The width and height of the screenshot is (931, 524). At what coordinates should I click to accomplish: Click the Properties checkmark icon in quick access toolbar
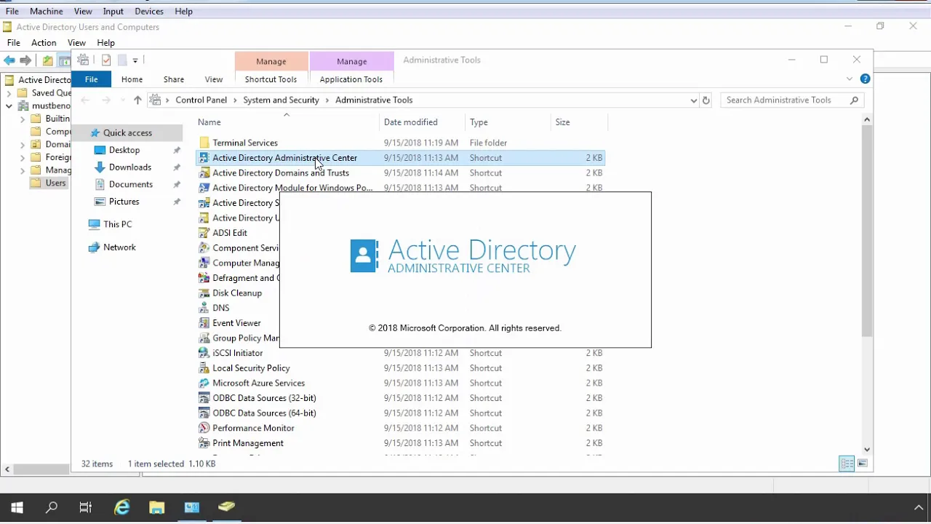pos(106,60)
